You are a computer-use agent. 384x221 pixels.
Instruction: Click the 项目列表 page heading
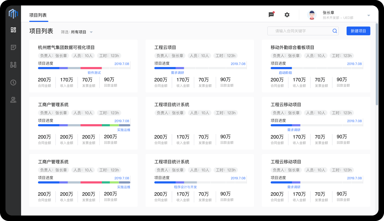[41, 31]
